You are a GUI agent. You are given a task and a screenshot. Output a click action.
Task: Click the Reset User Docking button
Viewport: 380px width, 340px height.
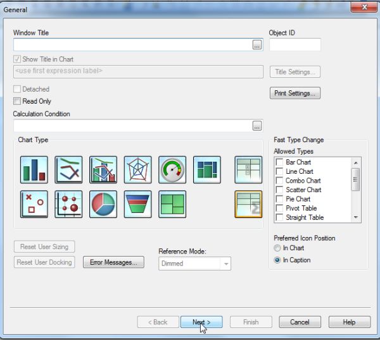[x=44, y=262]
